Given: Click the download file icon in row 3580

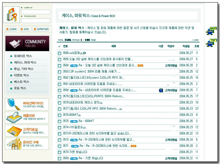Looking at the screenshot, I should pos(161,90).
